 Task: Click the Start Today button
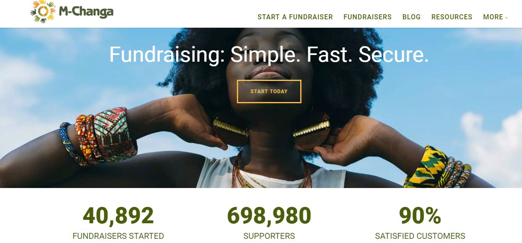(269, 91)
